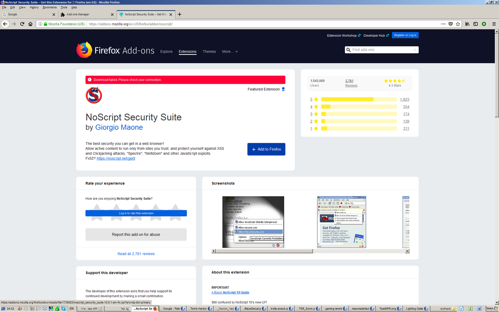Open page actions three-dots menu
The image size is (499, 312).
point(443,24)
